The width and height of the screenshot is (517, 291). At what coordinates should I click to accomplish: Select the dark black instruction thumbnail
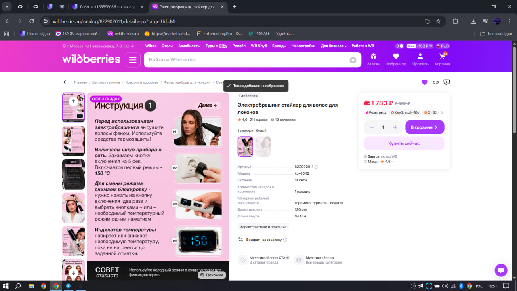tap(74, 174)
